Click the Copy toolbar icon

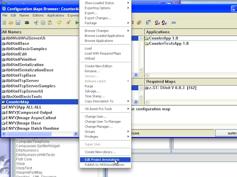43,23
